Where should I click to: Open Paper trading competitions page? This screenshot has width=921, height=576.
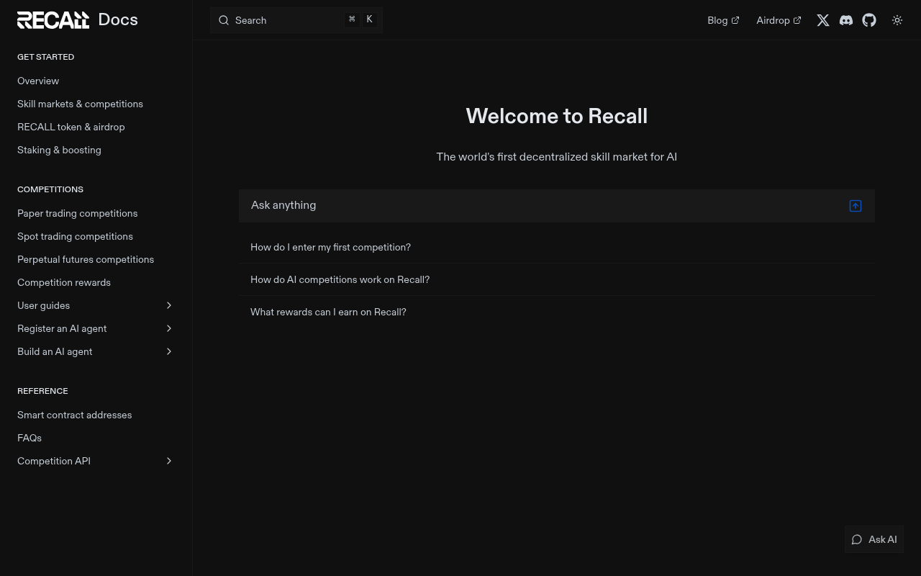click(x=77, y=213)
